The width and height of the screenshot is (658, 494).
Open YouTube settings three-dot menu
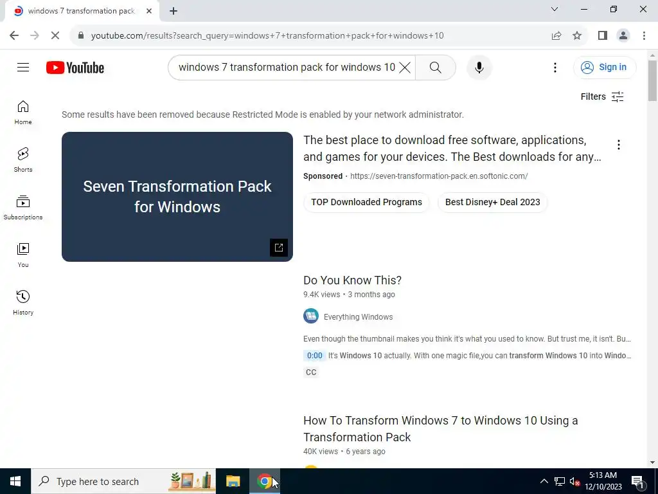555,67
